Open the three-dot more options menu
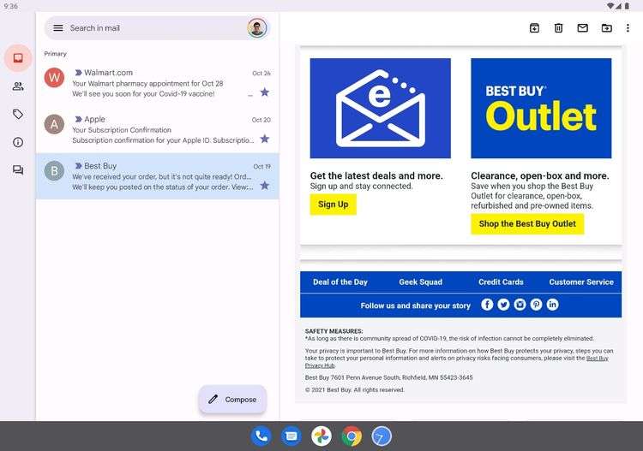This screenshot has height=451, width=643. (628, 28)
